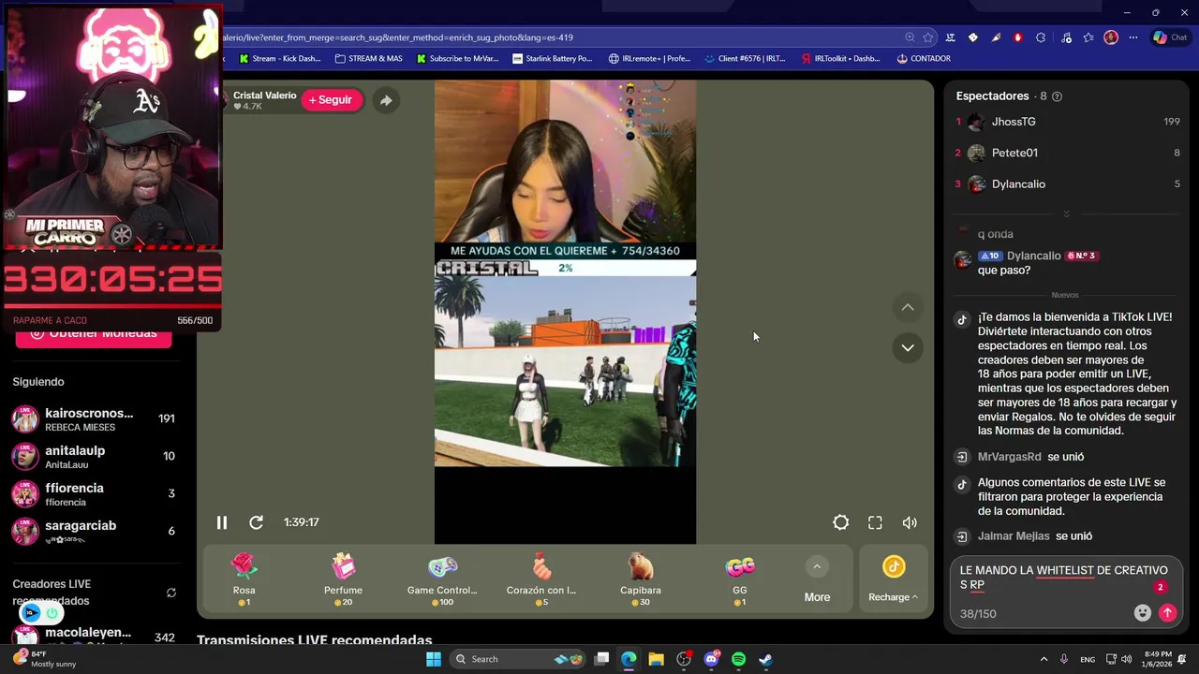Go to next LIVE with down chevron
This screenshot has width=1199, height=674.
pyautogui.click(x=908, y=347)
